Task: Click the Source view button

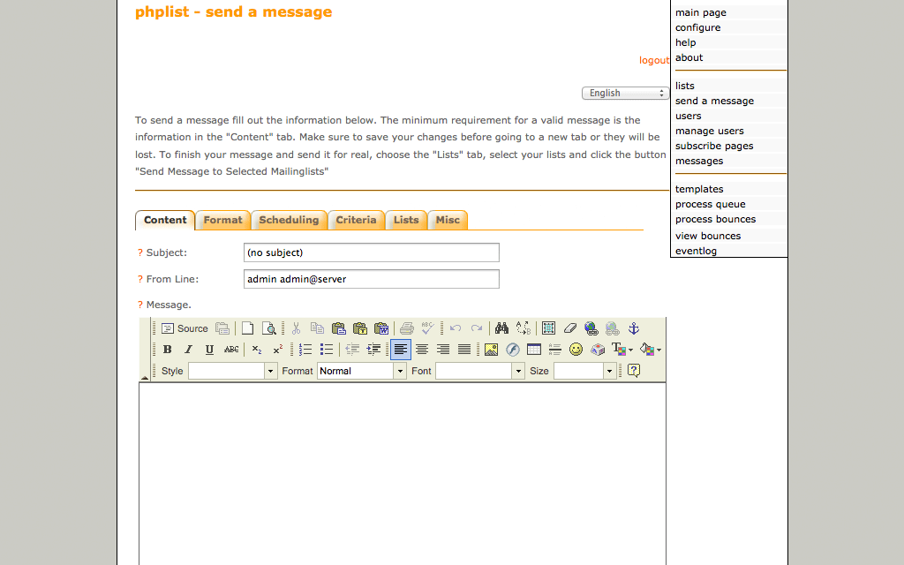Action: (x=185, y=328)
